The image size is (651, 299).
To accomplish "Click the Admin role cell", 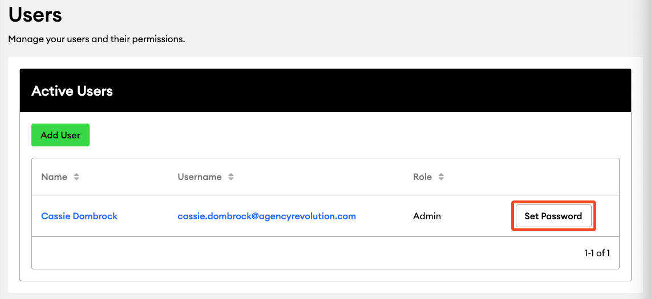I will pos(427,216).
